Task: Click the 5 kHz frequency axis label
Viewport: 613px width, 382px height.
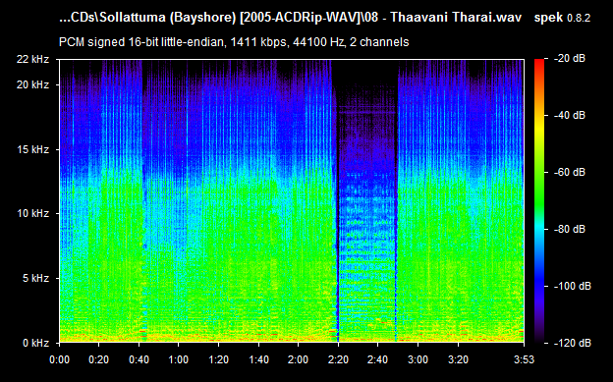Action: click(35, 278)
